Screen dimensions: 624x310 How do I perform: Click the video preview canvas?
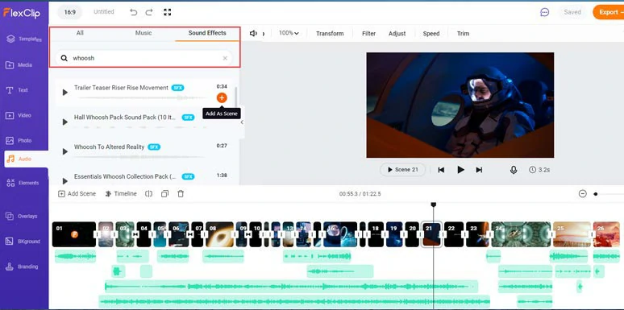(x=460, y=105)
